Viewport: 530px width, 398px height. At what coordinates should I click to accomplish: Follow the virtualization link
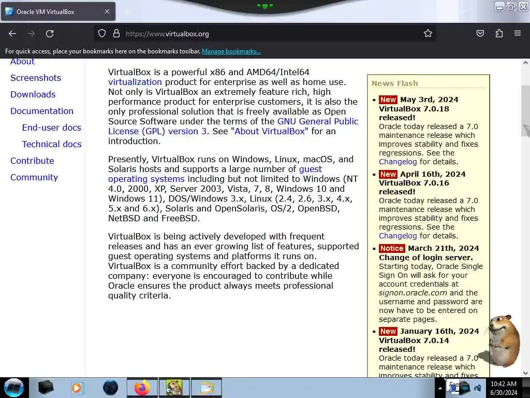[x=135, y=82]
